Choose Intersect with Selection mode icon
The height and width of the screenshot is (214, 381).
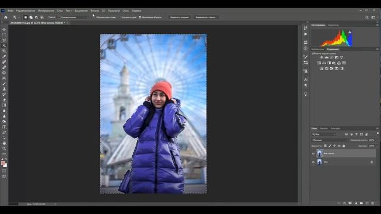tap(42, 17)
